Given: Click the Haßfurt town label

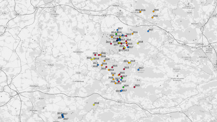Looking at the screenshot, I should (x=116, y=6).
